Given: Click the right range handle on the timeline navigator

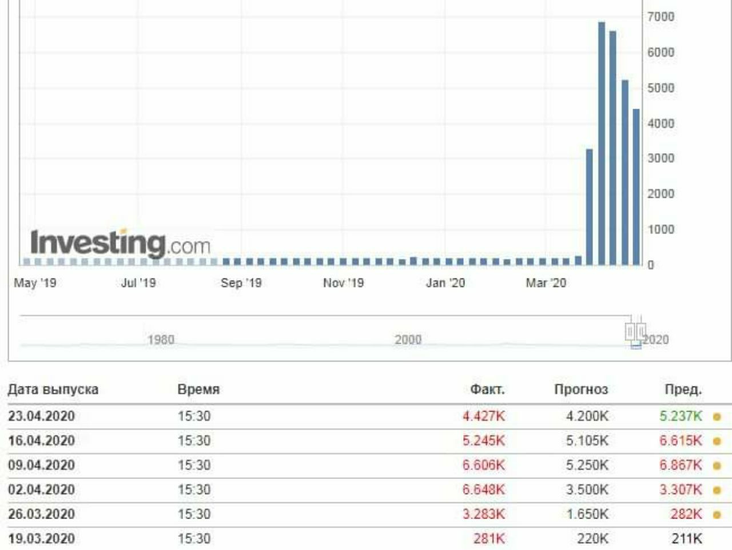Looking at the screenshot, I should (641, 331).
